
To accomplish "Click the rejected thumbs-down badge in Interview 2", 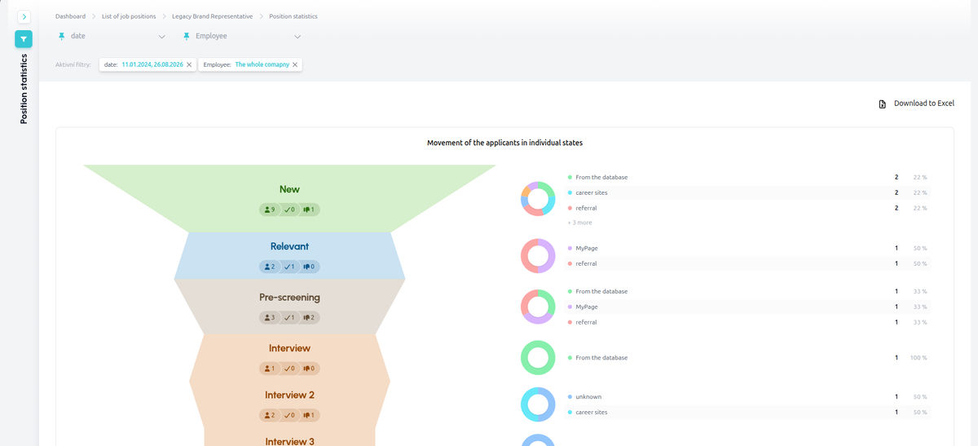I will [309, 415].
